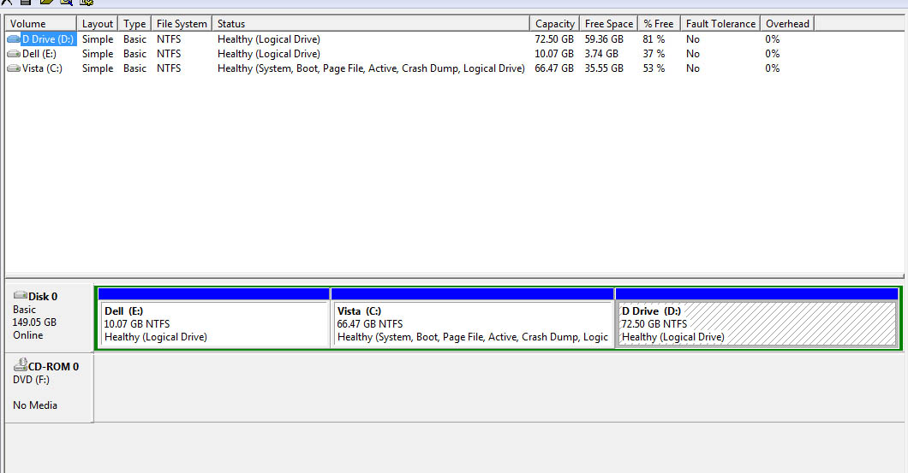Image resolution: width=908 pixels, height=473 pixels.
Task: Click the '3.74 GB' free space cell
Action: [601, 54]
